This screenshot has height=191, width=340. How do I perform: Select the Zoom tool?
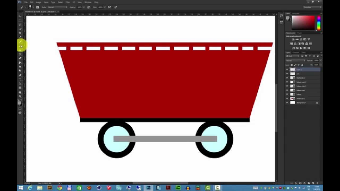(x=20, y=96)
